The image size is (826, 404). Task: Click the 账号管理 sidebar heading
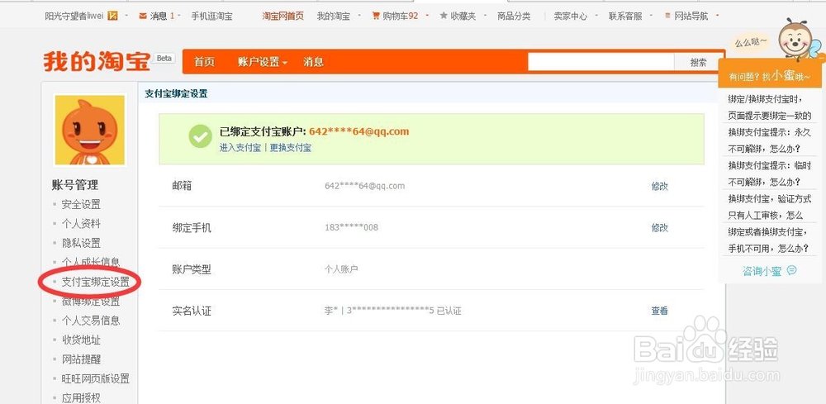75,185
